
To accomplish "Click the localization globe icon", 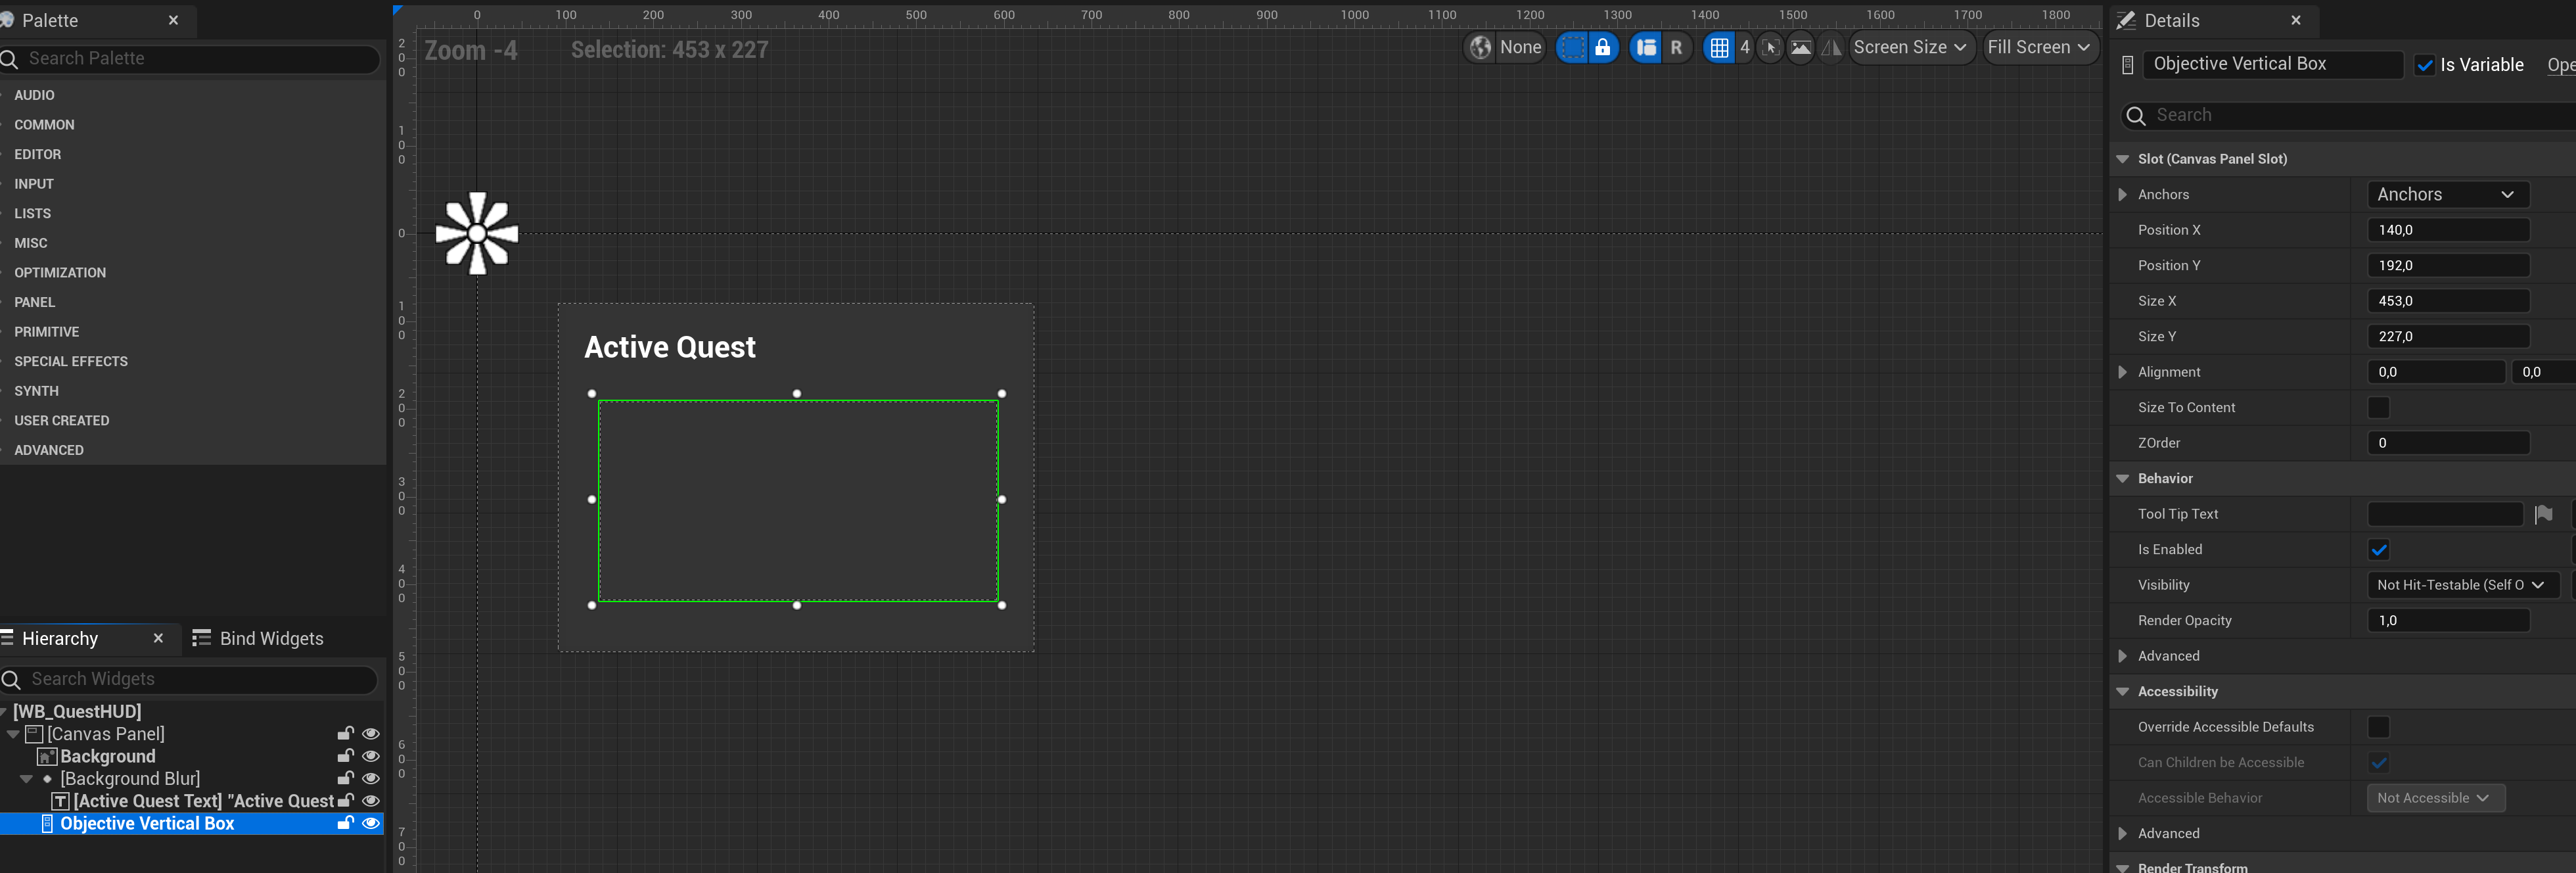I will click(1481, 47).
